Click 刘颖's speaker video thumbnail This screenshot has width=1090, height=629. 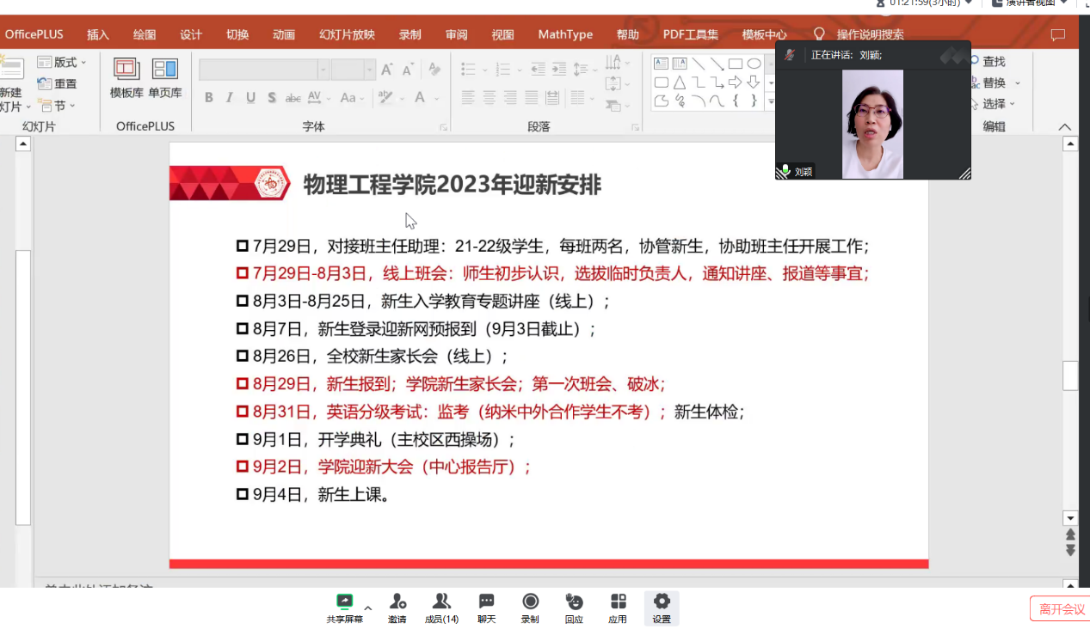(872, 124)
